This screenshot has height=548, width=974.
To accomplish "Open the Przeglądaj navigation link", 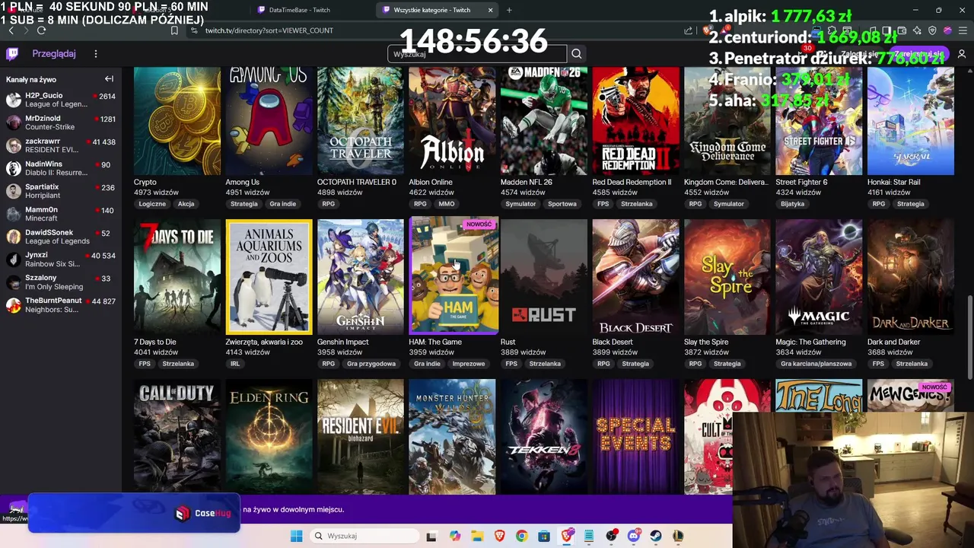I will tap(54, 54).
